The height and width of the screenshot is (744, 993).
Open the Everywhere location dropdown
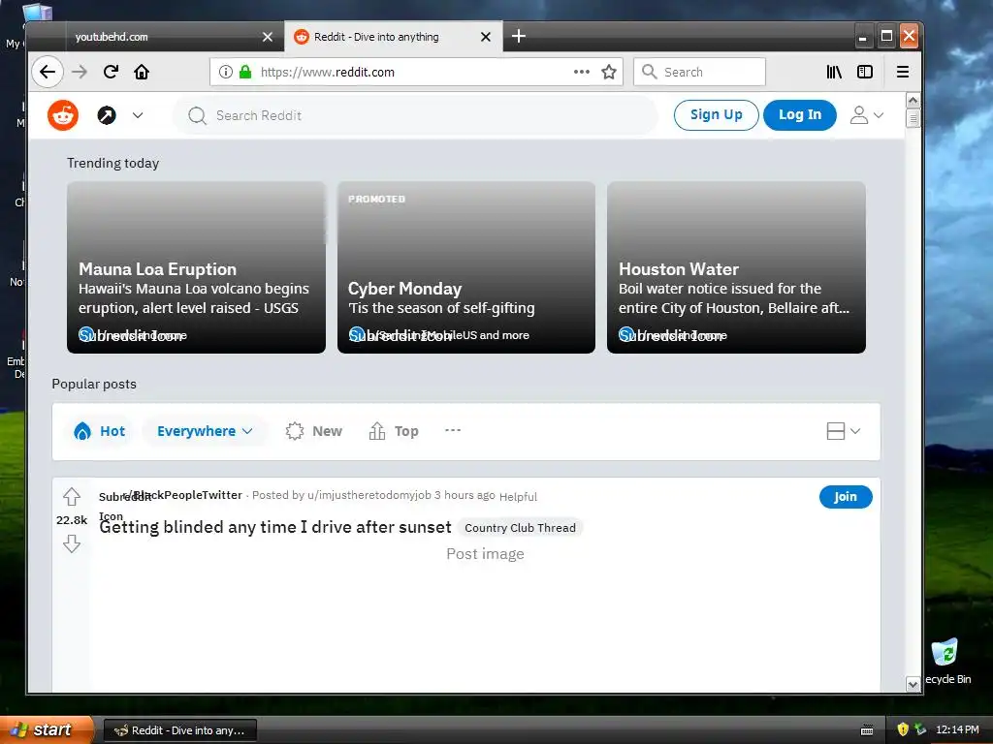point(205,431)
